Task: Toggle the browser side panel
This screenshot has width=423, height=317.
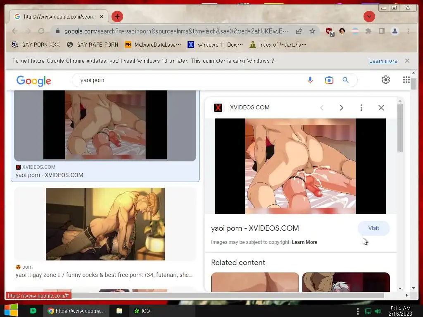Action: (x=381, y=31)
